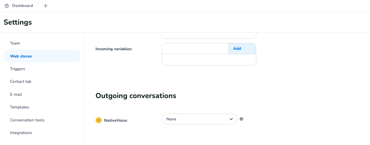
Task: Click the NativeVoice info icon
Action: point(241,119)
